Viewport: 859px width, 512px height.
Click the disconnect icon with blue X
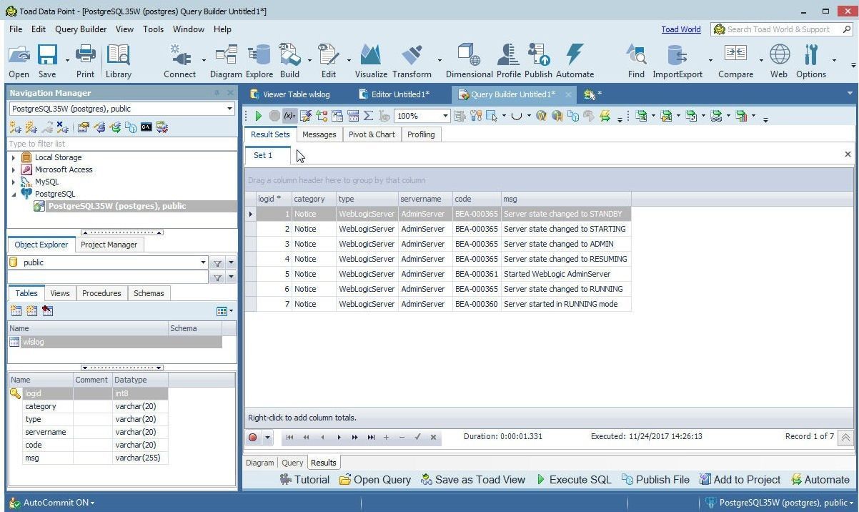tap(62, 127)
